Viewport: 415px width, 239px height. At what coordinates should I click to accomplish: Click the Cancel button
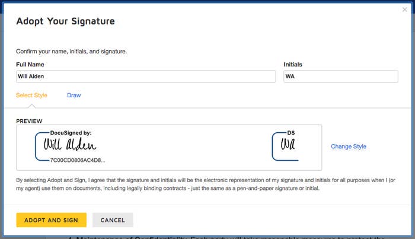(113, 220)
